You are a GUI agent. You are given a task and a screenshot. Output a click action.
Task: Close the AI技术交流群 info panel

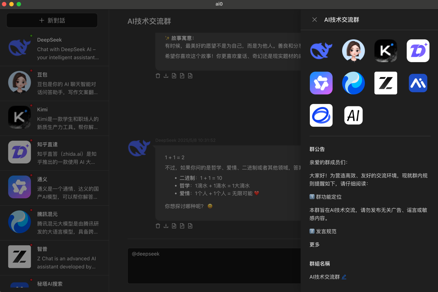point(315,19)
